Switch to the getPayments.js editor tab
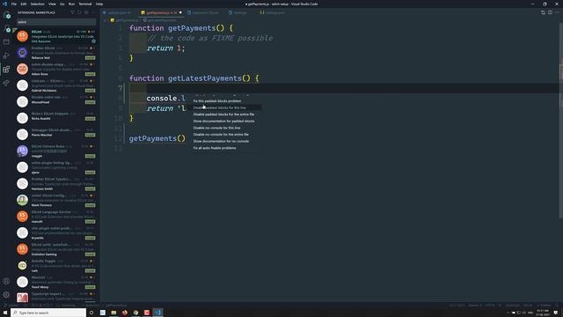This screenshot has width=563, height=317. pyautogui.click(x=161, y=12)
